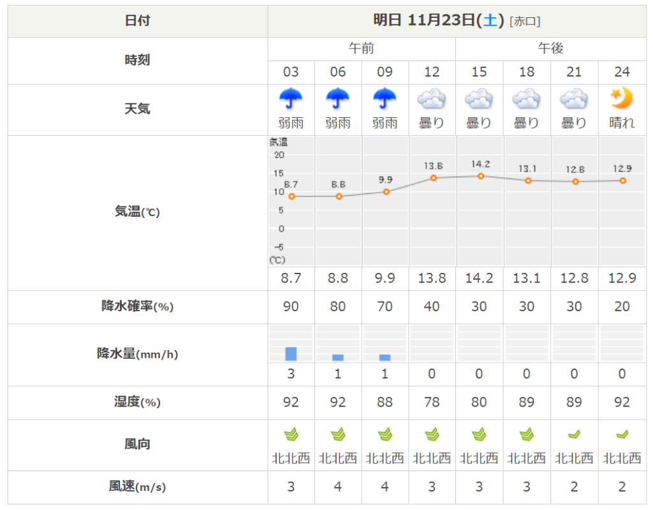
Task: Select the 90 precipitation probability cell
Action: (x=291, y=307)
